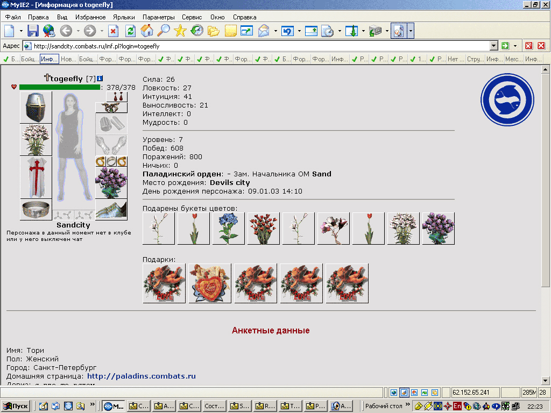Switch to the Стру... tab
Screen dimensions: 551x413
[x=476, y=59]
